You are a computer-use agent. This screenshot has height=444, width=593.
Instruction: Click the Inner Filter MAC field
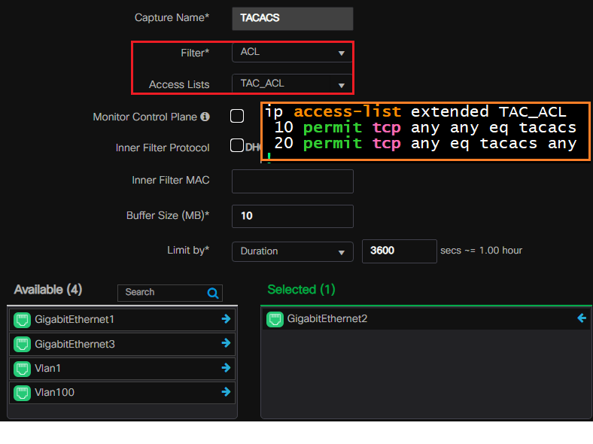point(292,181)
